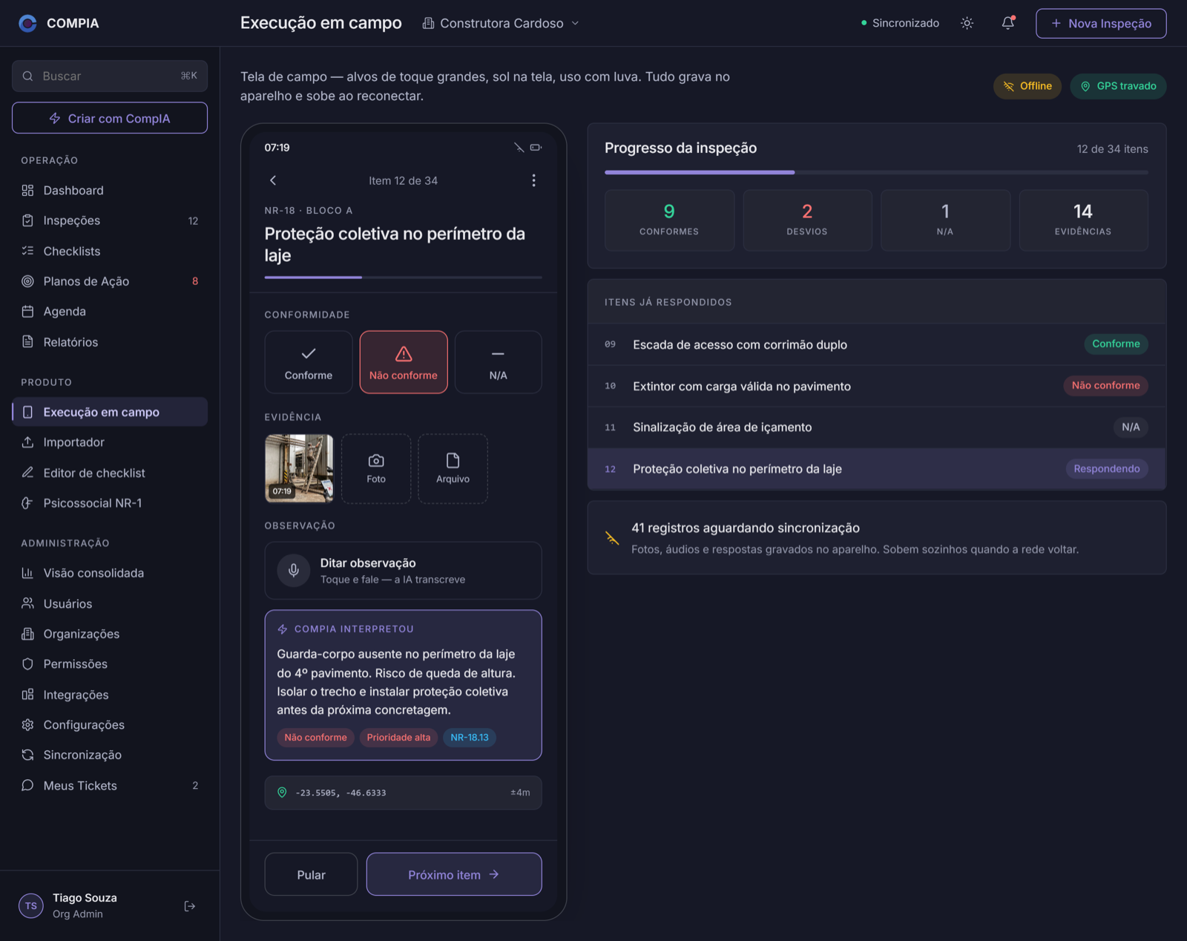The height and width of the screenshot is (941, 1187).
Task: Open Meus Tickets
Action: point(110,785)
